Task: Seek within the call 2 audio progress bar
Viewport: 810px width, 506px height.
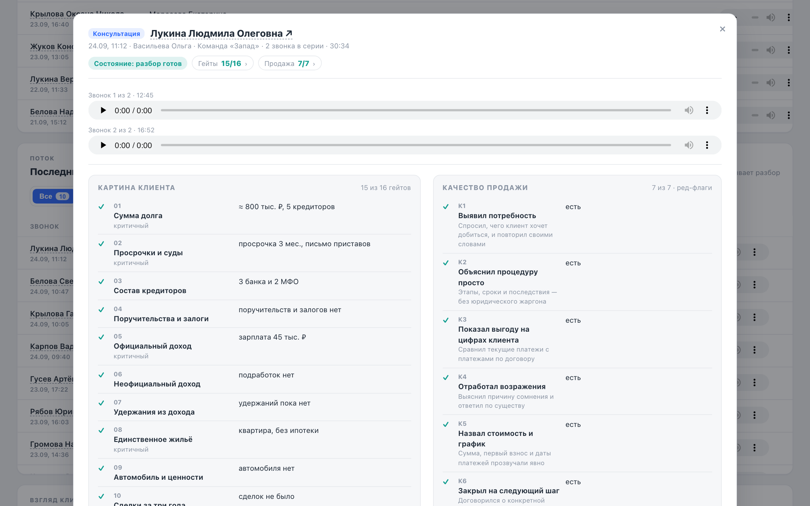Action: (x=415, y=145)
